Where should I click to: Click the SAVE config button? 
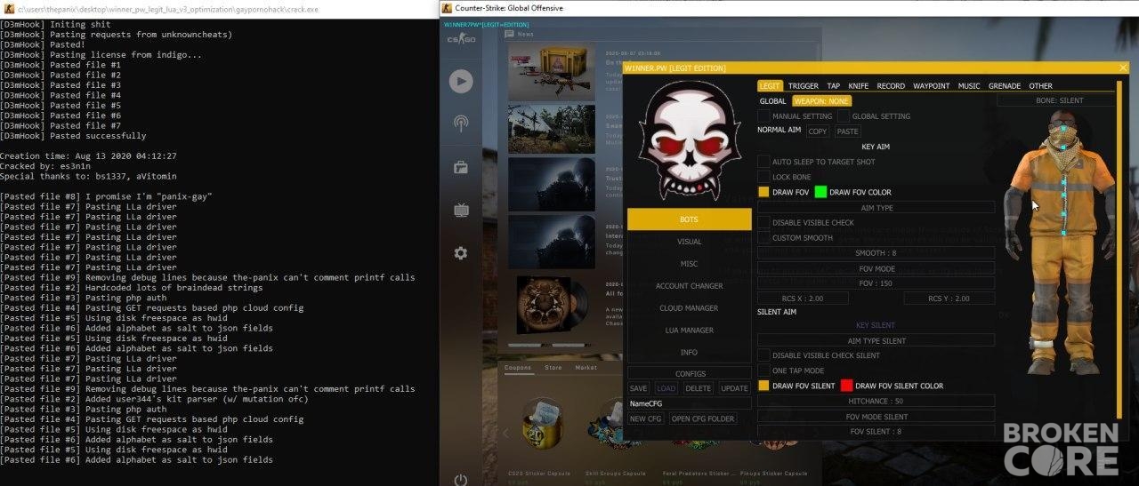click(638, 388)
